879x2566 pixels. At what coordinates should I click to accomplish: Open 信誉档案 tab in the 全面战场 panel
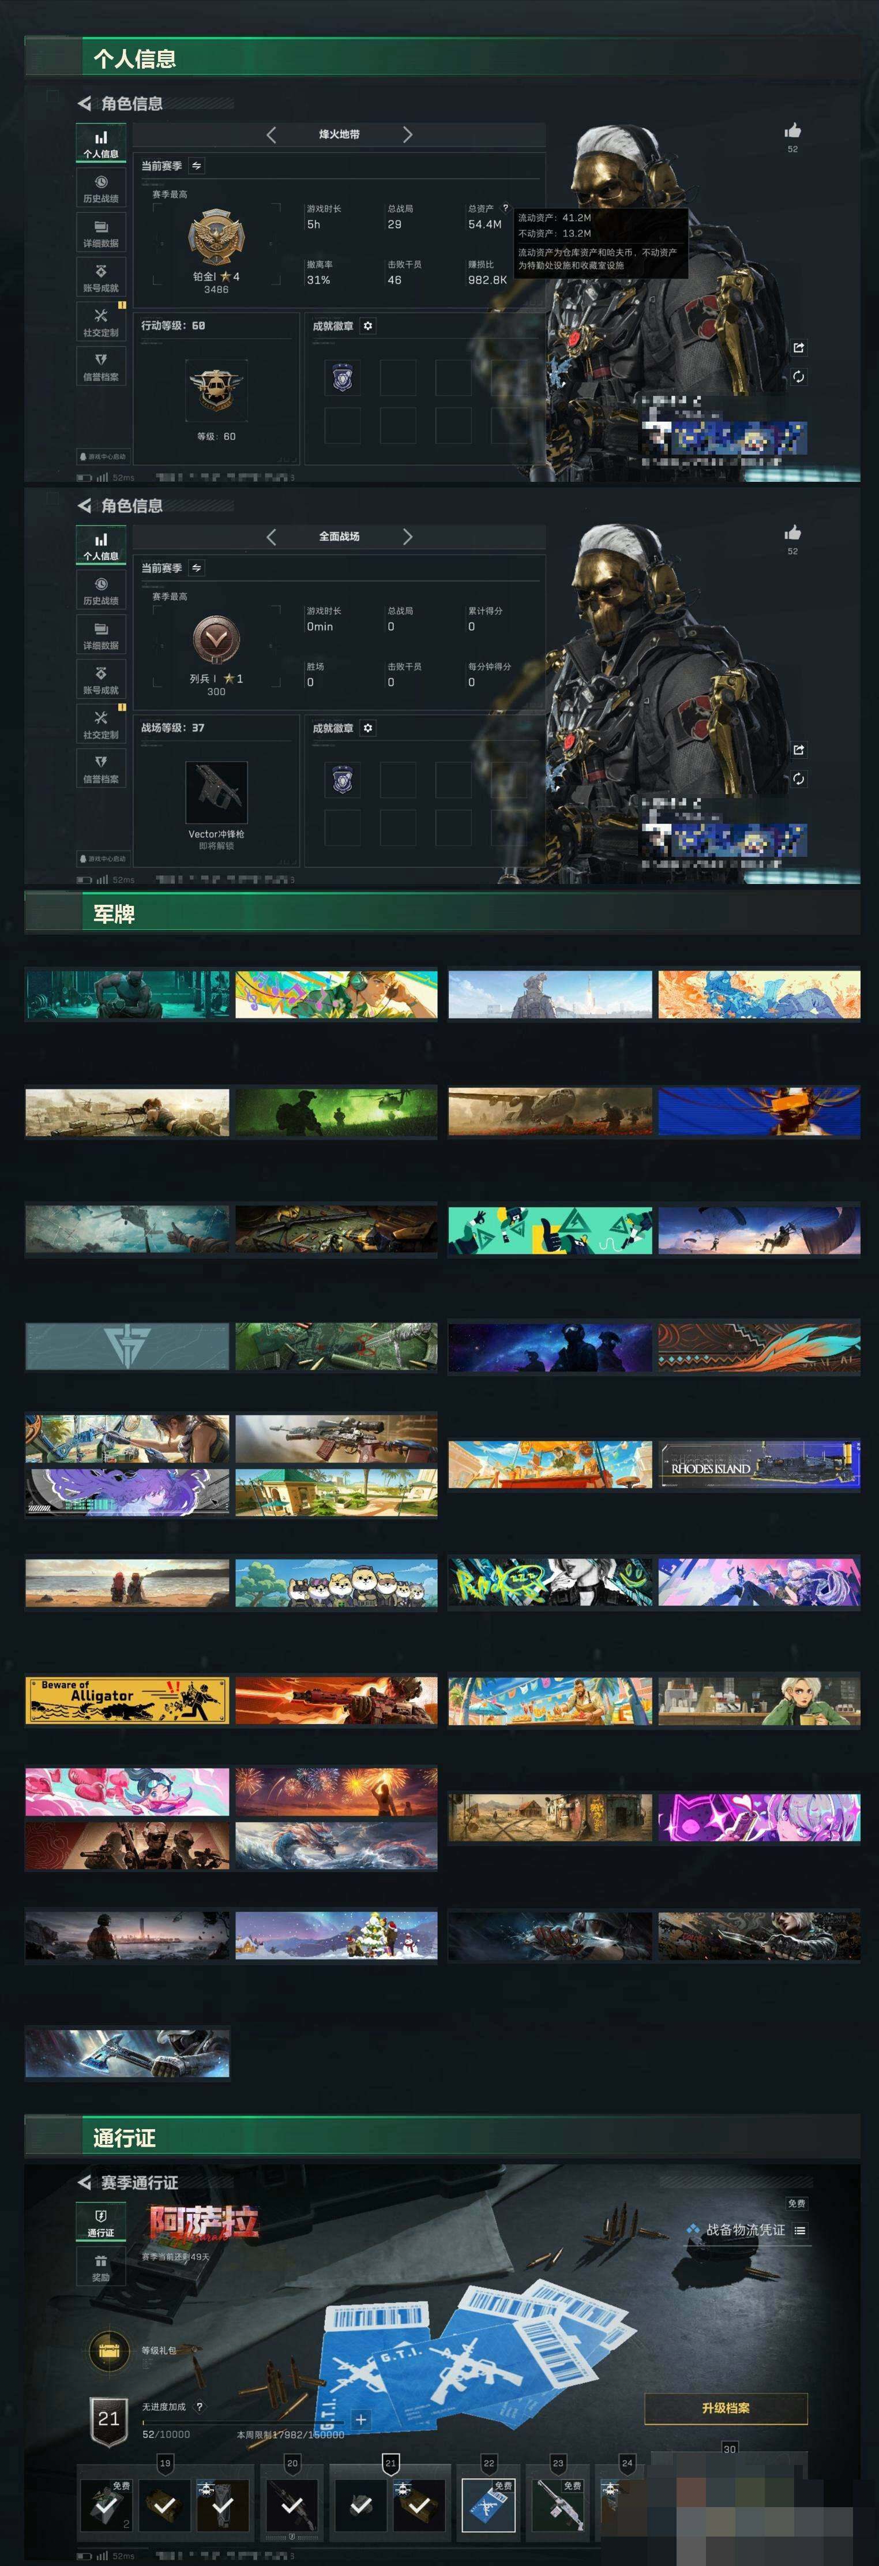(x=100, y=768)
